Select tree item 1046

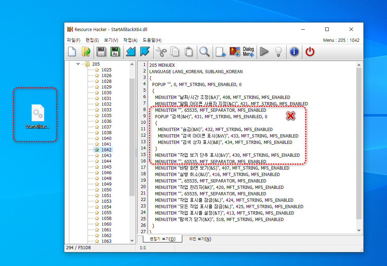click(x=106, y=172)
